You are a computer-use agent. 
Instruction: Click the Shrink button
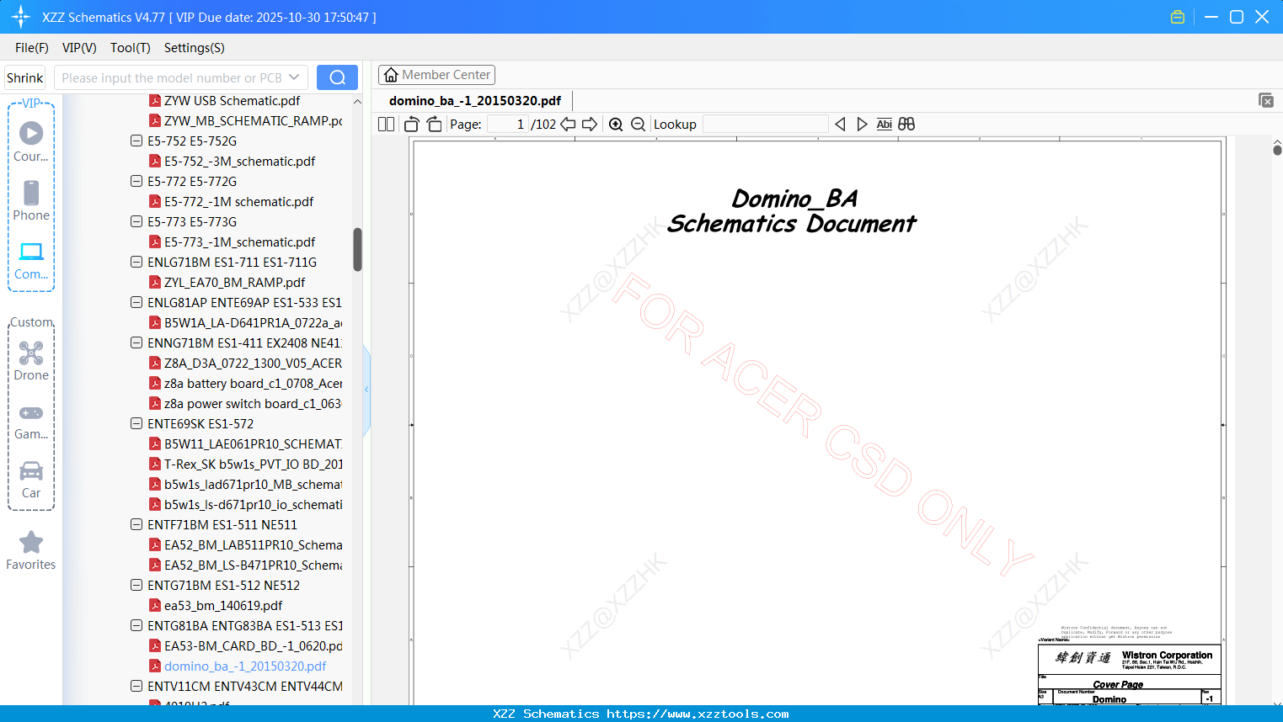coord(25,77)
